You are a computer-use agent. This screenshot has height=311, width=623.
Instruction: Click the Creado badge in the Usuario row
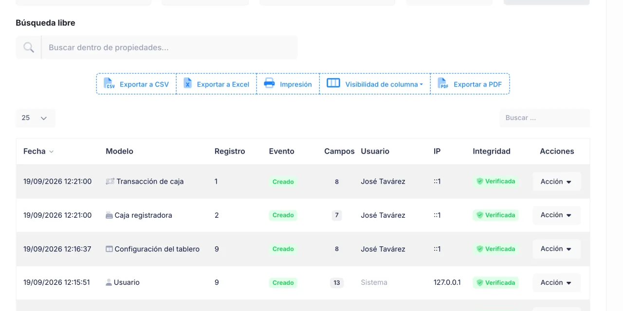pos(283,283)
